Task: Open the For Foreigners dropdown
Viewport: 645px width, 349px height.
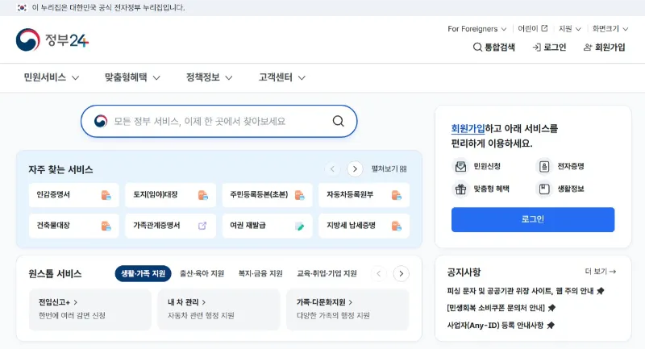Action: [x=477, y=29]
